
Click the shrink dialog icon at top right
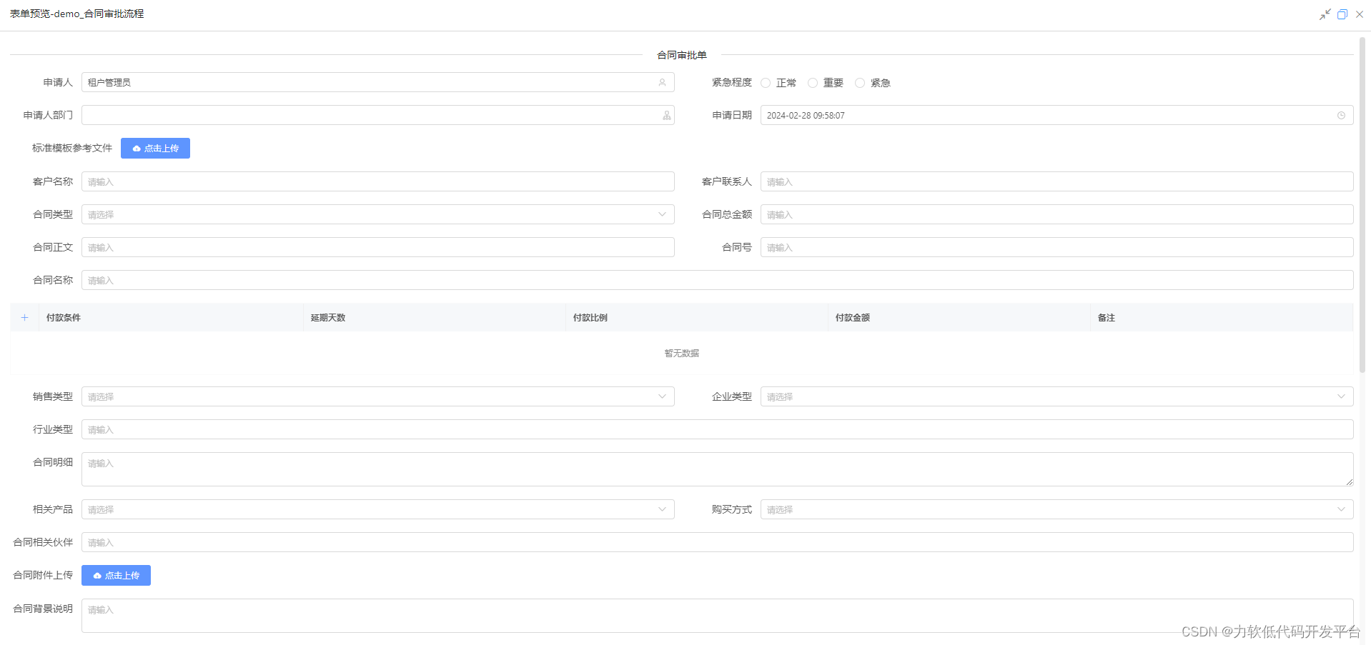(1325, 14)
